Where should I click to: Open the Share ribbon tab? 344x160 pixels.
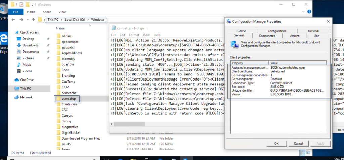click(x=47, y=12)
